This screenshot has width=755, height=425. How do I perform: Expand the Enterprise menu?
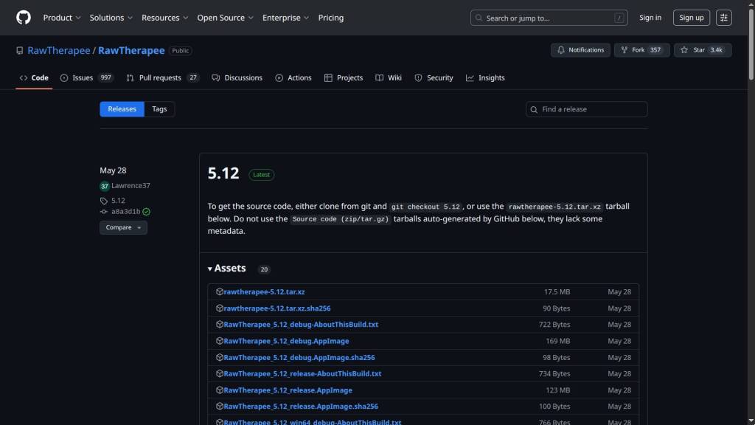click(285, 18)
